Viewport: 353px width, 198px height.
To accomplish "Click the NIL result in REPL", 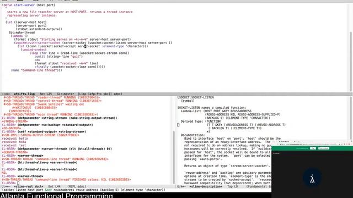I will pos(4,173).
